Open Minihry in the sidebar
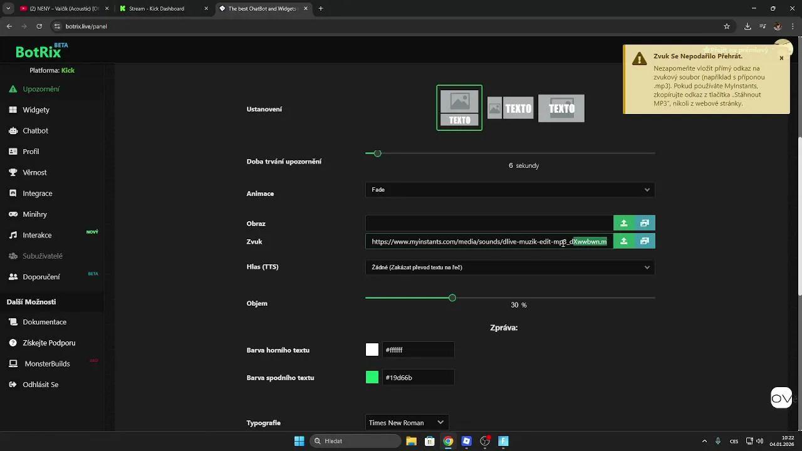 [34, 214]
